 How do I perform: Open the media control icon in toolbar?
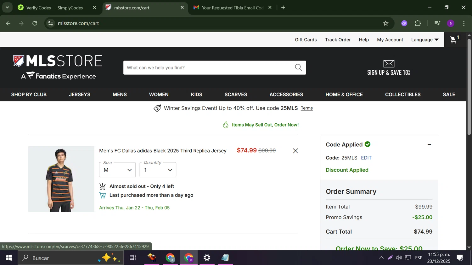point(437,23)
